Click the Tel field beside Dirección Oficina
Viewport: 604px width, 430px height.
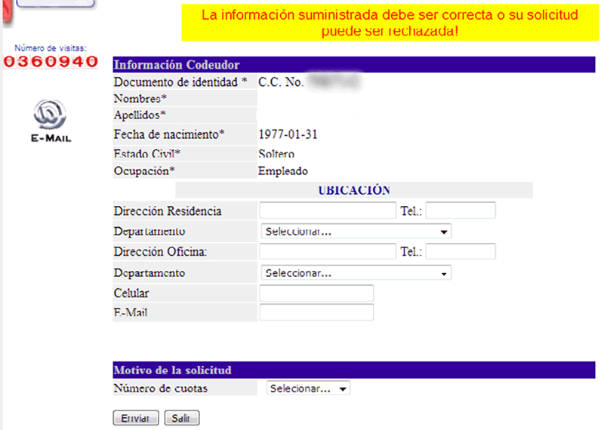pos(461,251)
